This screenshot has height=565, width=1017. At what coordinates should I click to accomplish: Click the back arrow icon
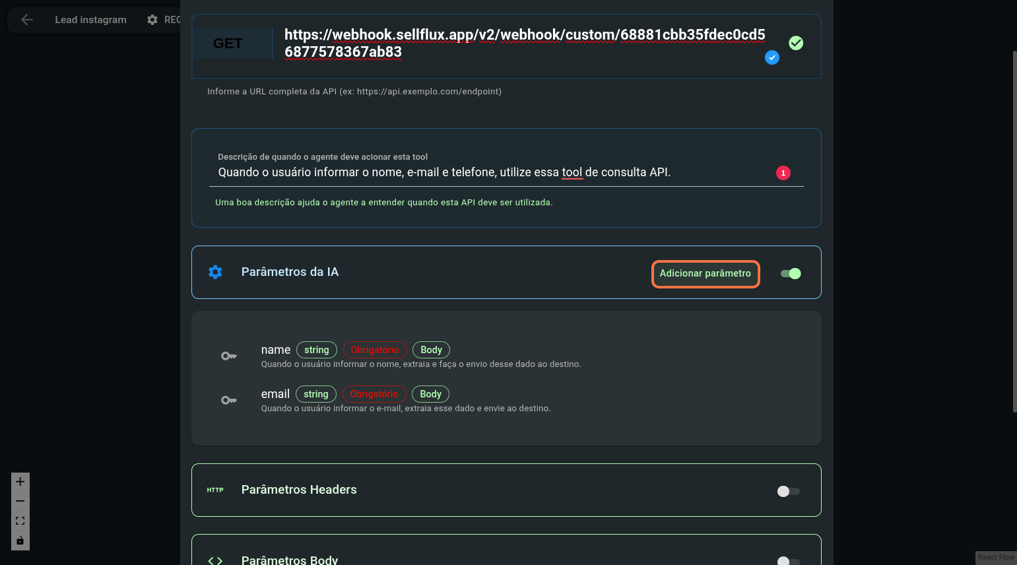pyautogui.click(x=27, y=20)
